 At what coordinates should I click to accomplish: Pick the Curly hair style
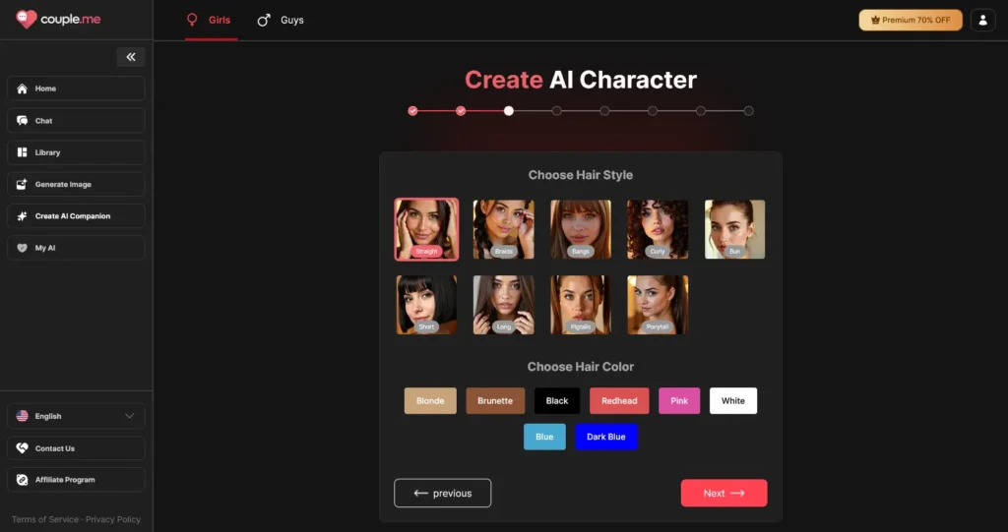(658, 229)
